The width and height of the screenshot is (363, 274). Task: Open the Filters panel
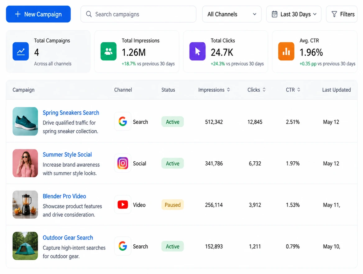click(342, 14)
